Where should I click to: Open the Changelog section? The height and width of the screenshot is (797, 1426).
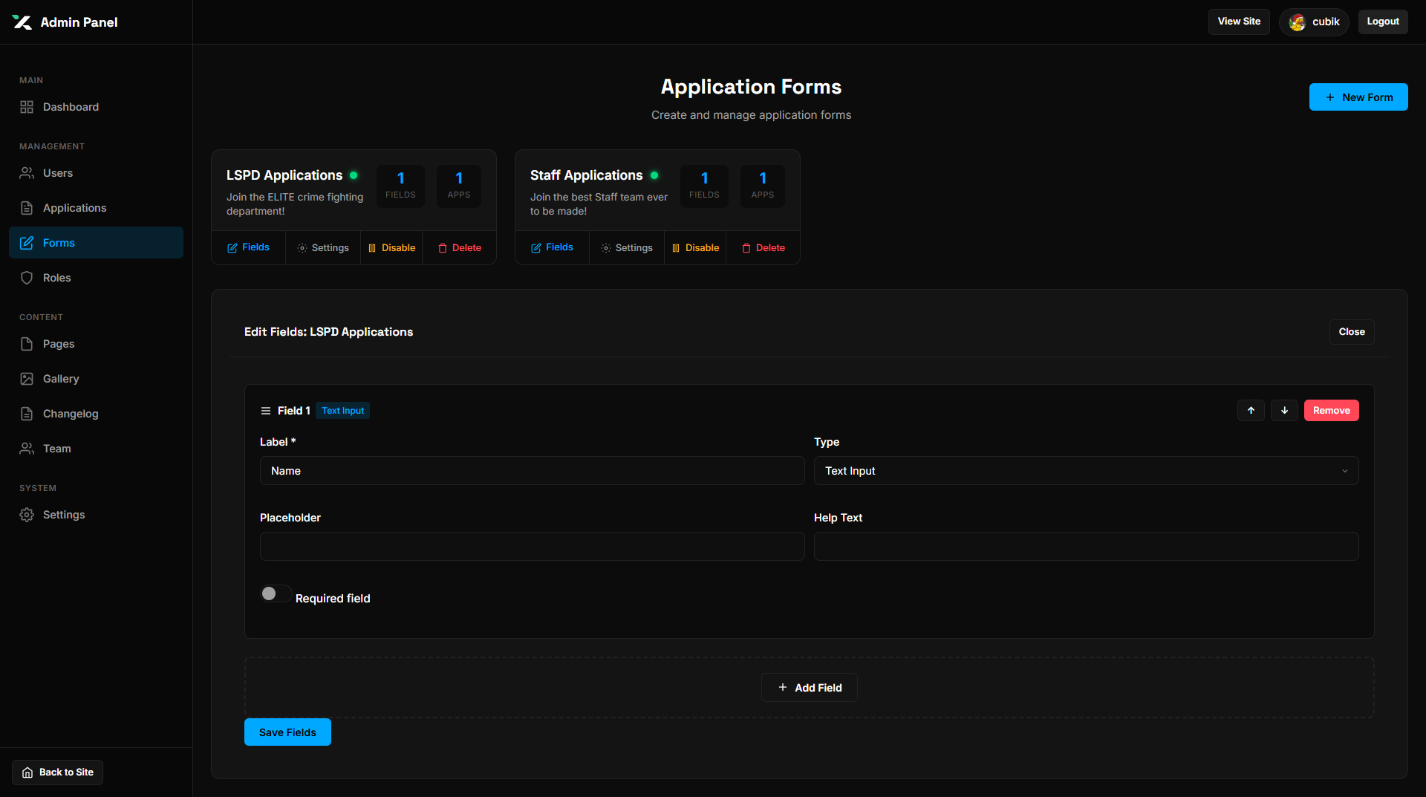click(96, 414)
